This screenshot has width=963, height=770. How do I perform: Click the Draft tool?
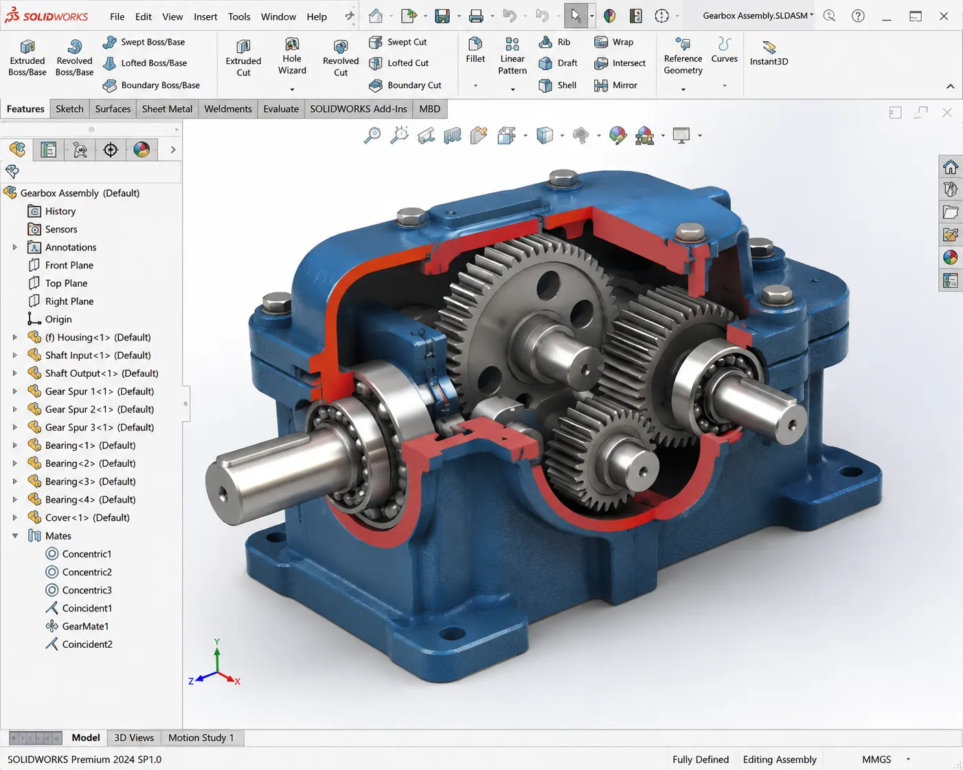[x=558, y=63]
